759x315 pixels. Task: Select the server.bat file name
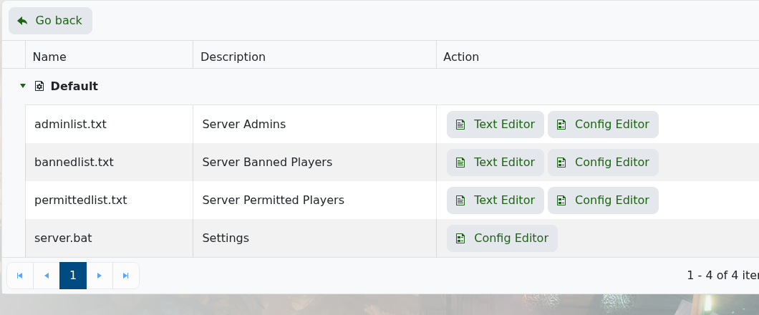click(x=63, y=238)
